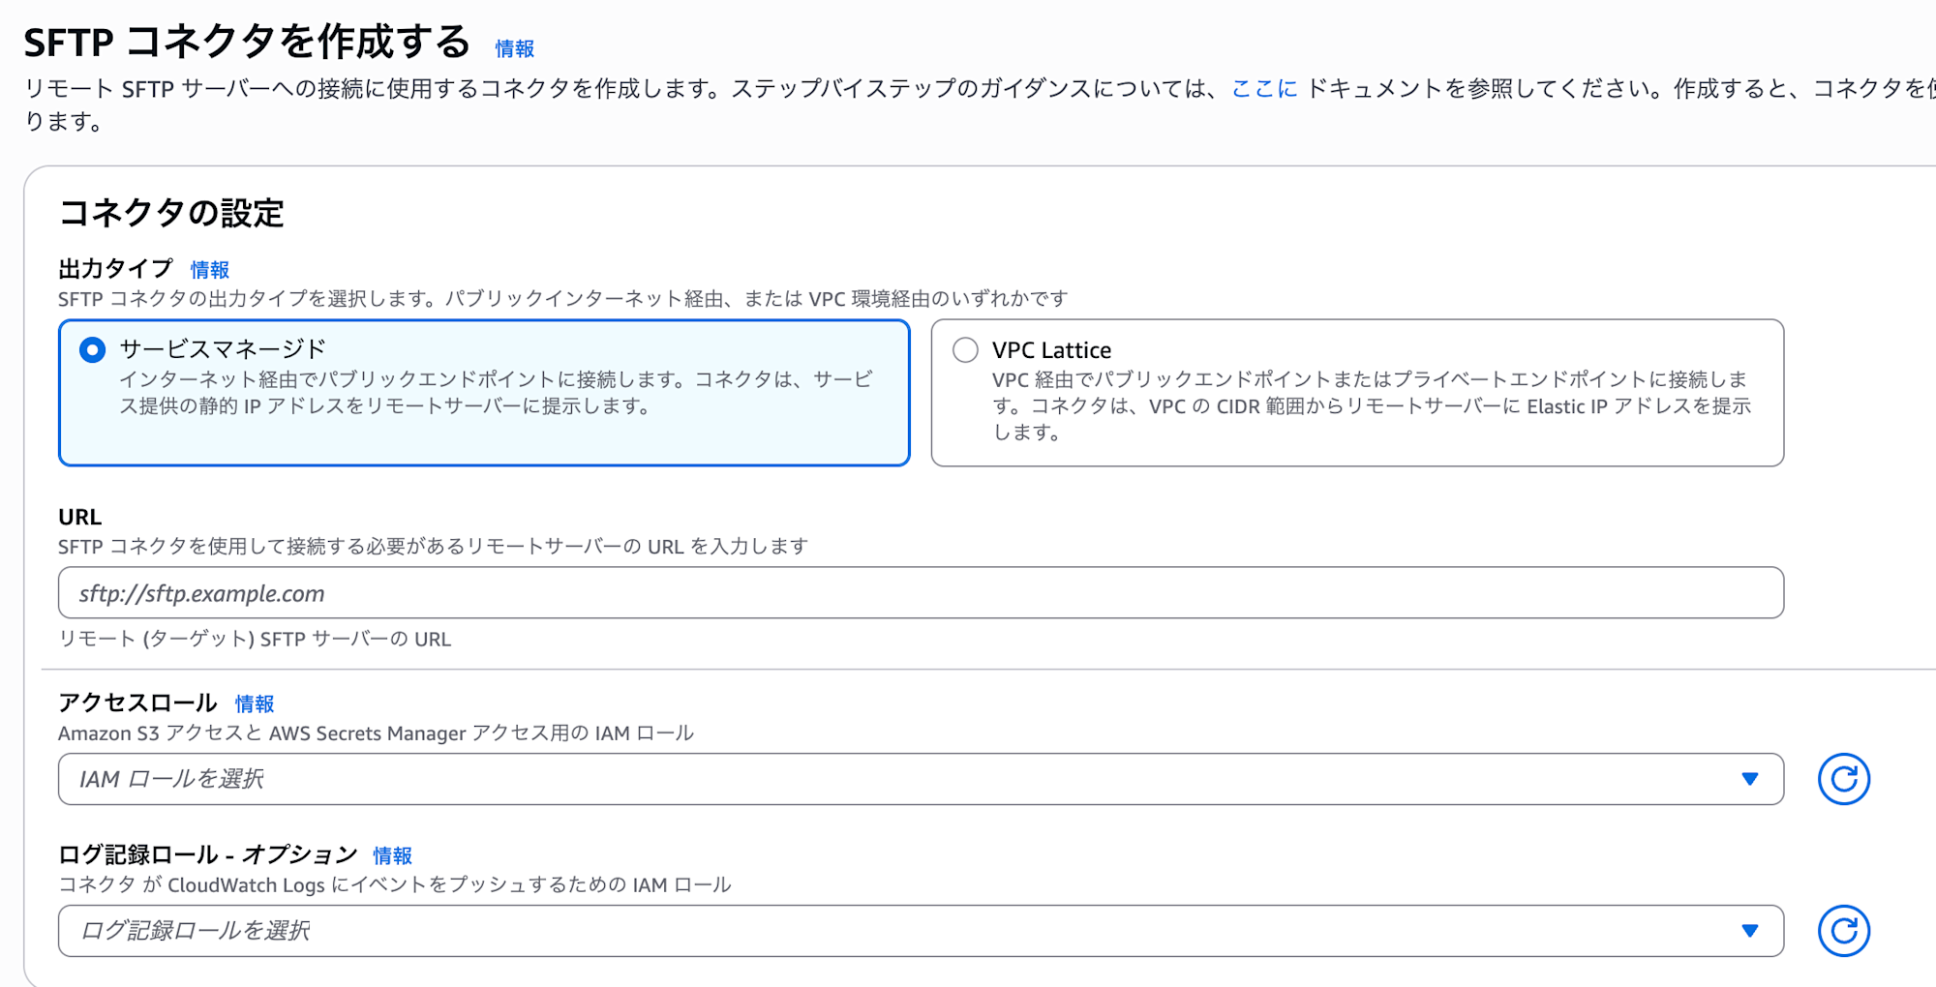Refresh the access role list

point(1843,779)
